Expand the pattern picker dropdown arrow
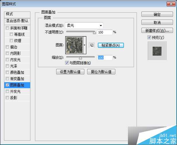The height and width of the screenshot is (145, 177). coord(85,45)
